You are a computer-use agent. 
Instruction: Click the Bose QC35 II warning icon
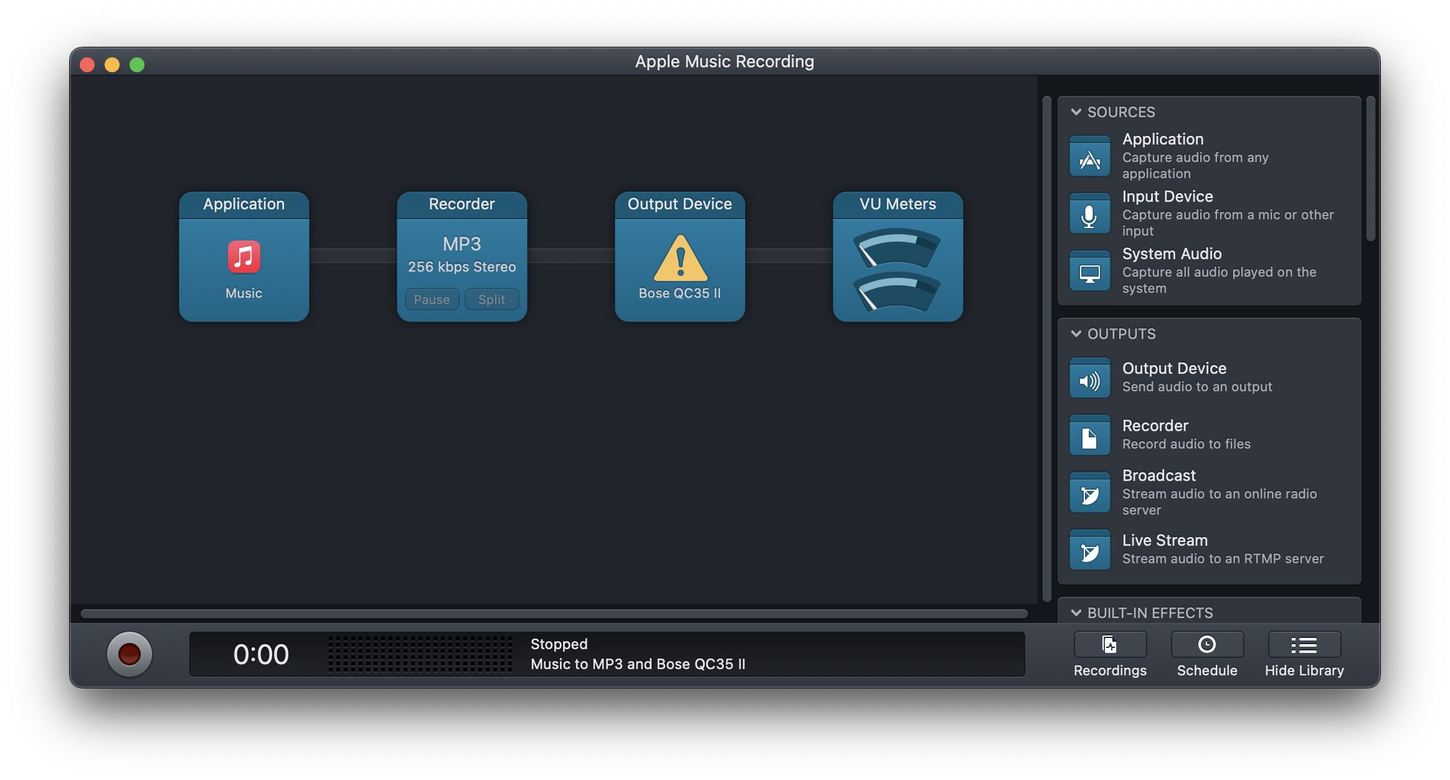coord(680,259)
